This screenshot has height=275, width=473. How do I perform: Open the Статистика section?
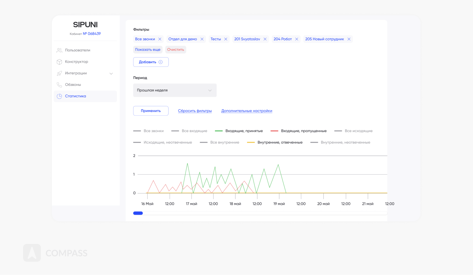click(x=76, y=96)
